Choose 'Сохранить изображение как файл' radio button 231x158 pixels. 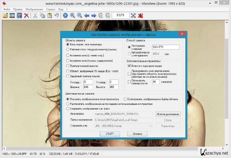(68, 108)
